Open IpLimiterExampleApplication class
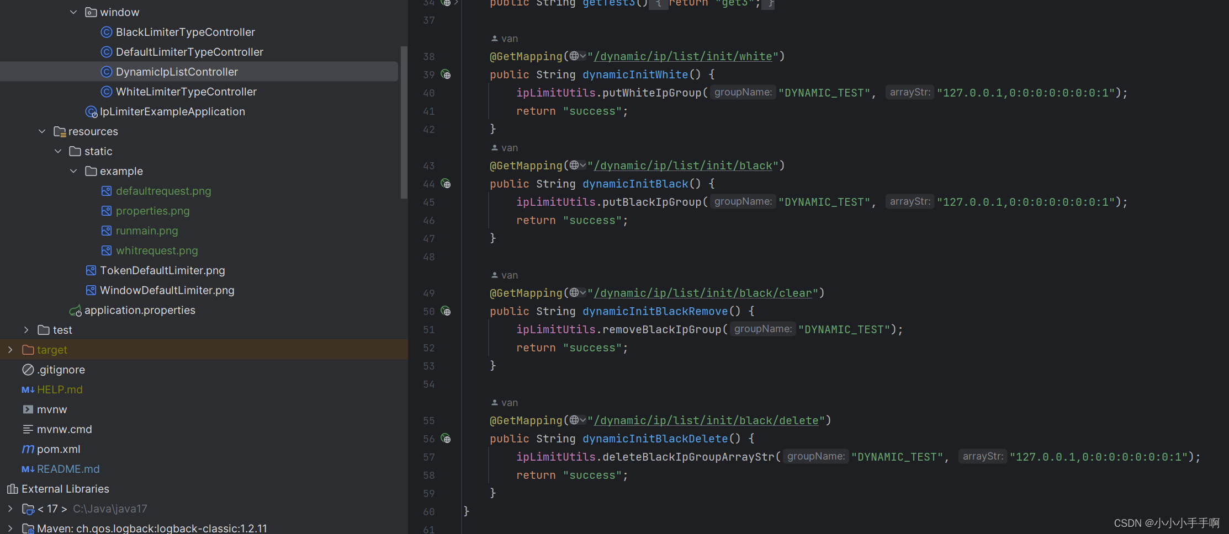 (172, 111)
